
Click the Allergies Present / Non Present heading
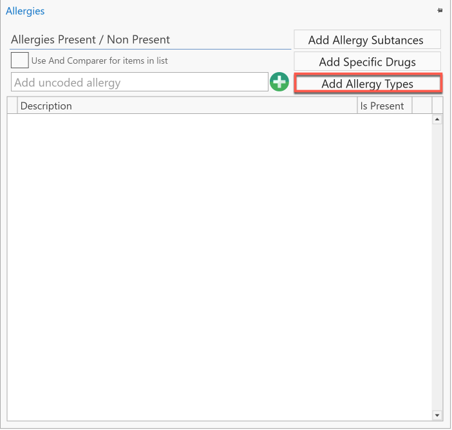[x=90, y=39]
